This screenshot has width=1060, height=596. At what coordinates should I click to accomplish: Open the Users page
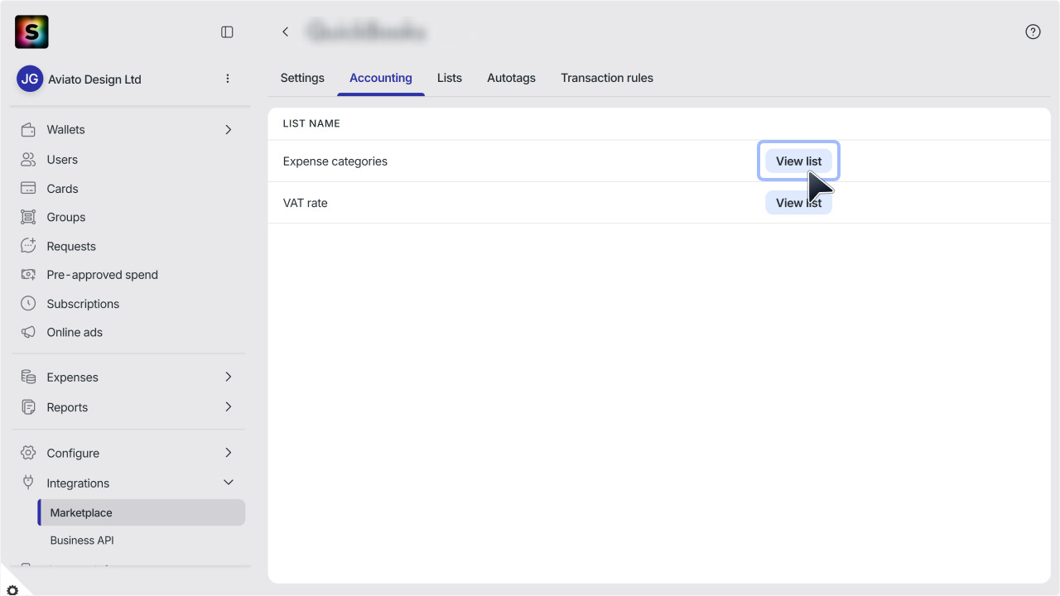tap(62, 160)
